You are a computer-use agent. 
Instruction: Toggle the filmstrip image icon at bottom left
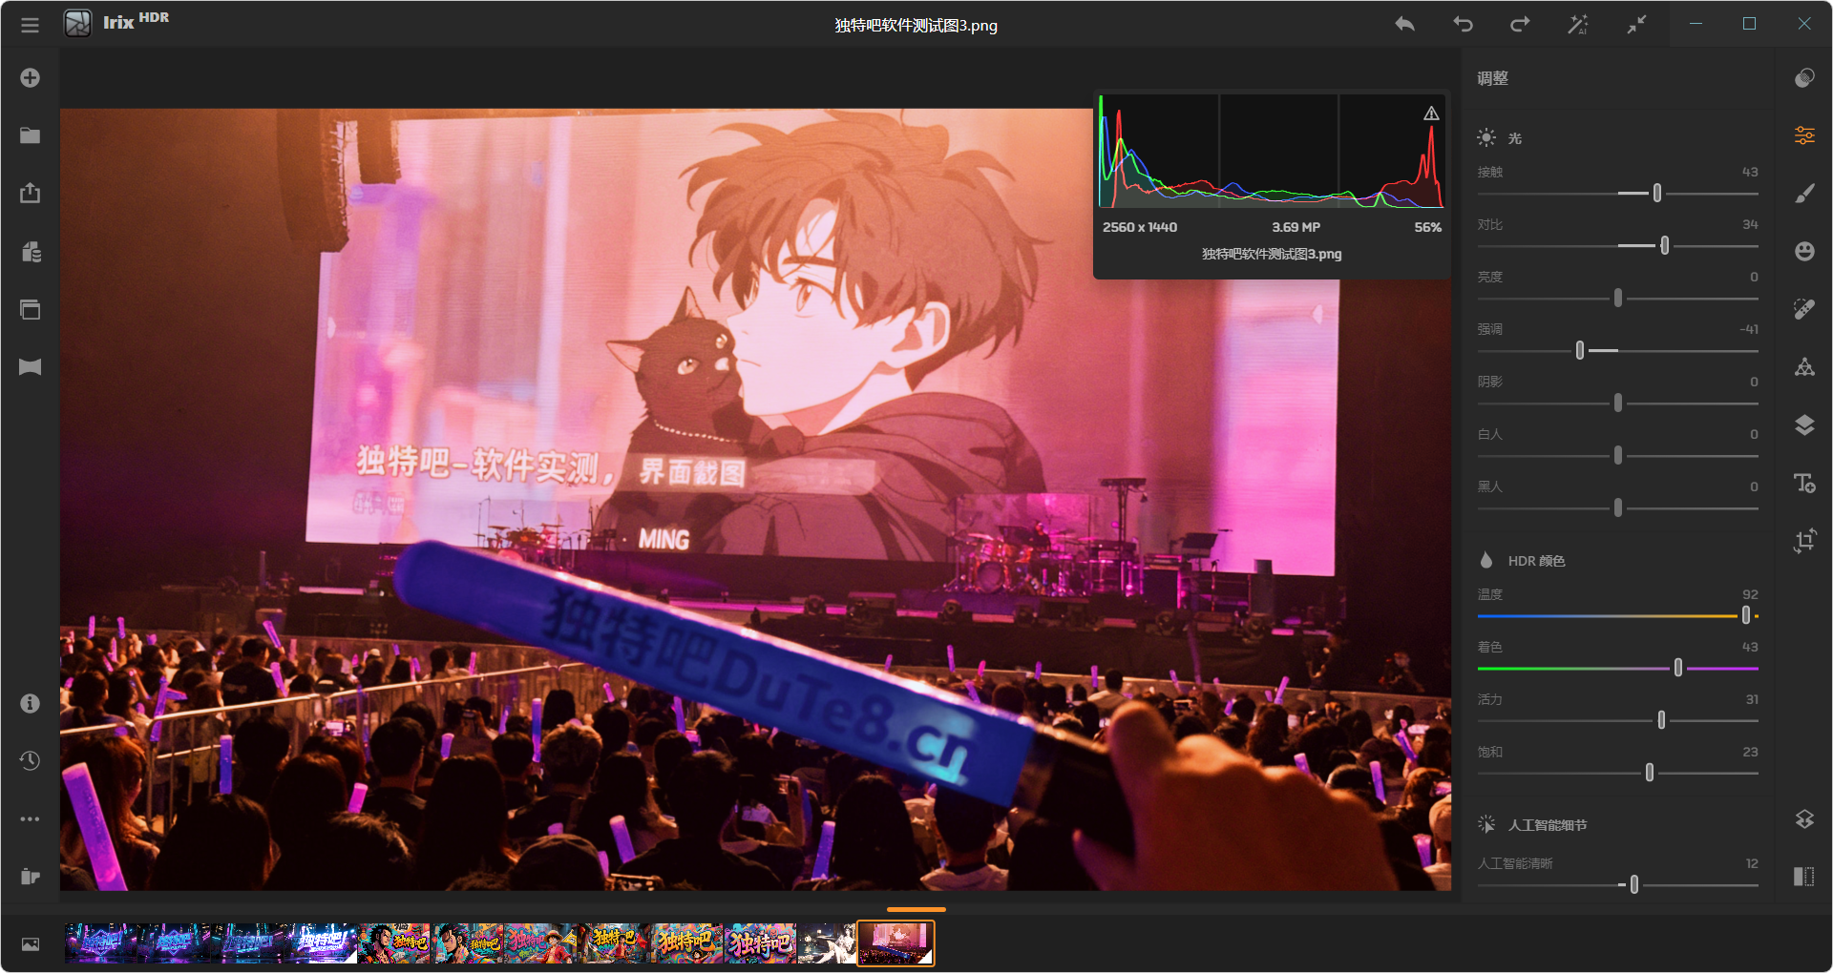point(31,944)
